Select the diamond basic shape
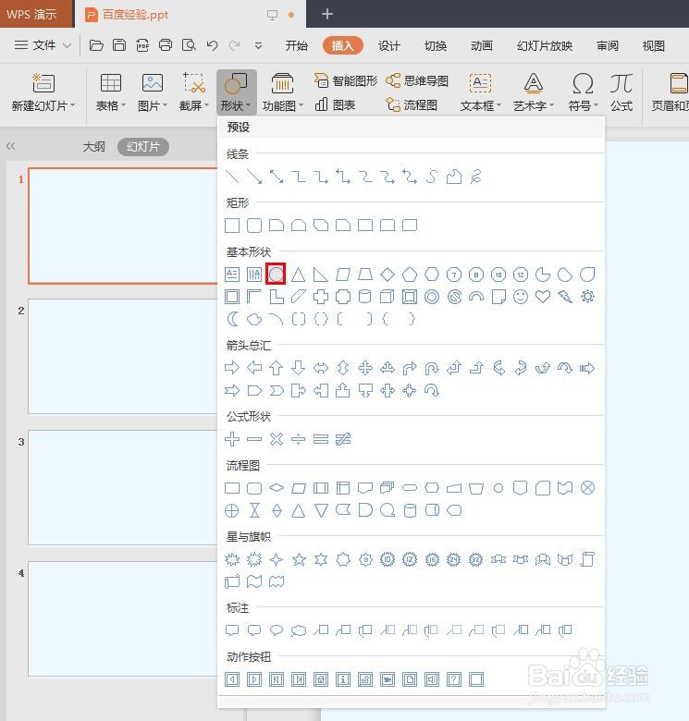The height and width of the screenshot is (721, 689). point(388,275)
